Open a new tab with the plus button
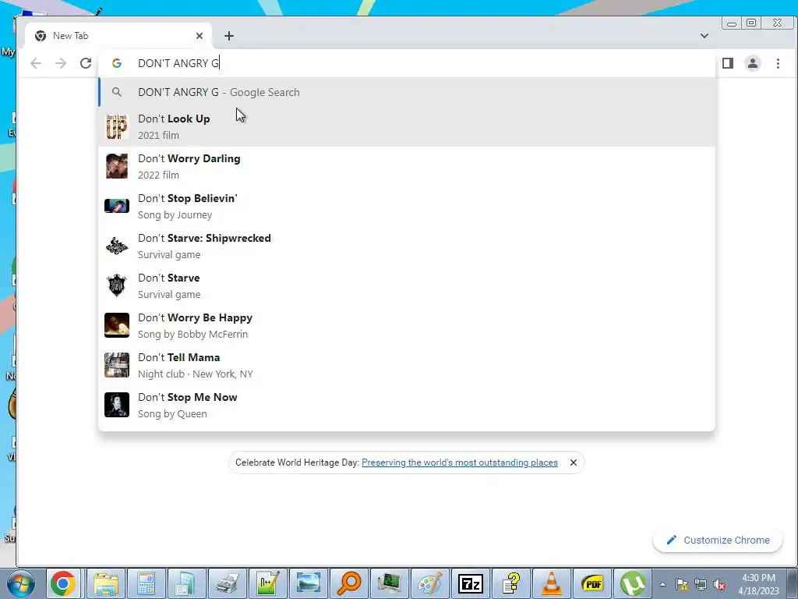Image resolution: width=798 pixels, height=599 pixels. click(x=229, y=36)
